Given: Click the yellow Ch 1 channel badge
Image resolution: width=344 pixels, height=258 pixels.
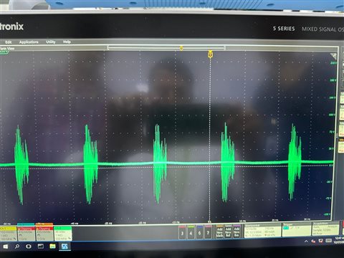Looking at the screenshot, I should click(x=9, y=234).
